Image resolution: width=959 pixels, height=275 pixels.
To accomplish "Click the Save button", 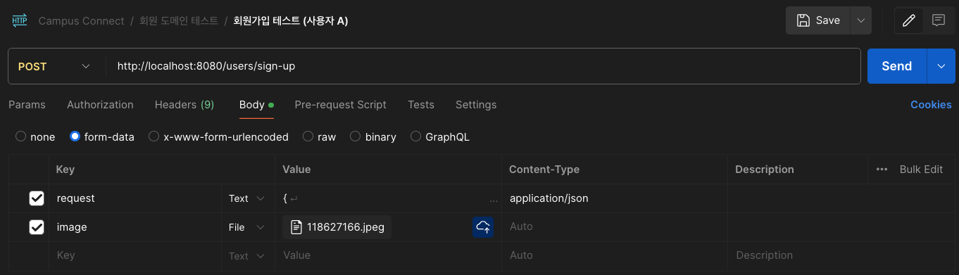I will [x=818, y=20].
